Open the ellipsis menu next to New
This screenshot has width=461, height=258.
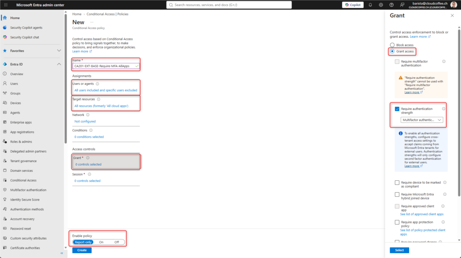(x=92, y=23)
